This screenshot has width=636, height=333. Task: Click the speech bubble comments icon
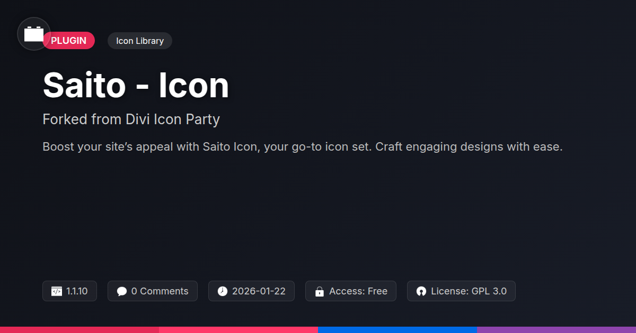tap(122, 291)
